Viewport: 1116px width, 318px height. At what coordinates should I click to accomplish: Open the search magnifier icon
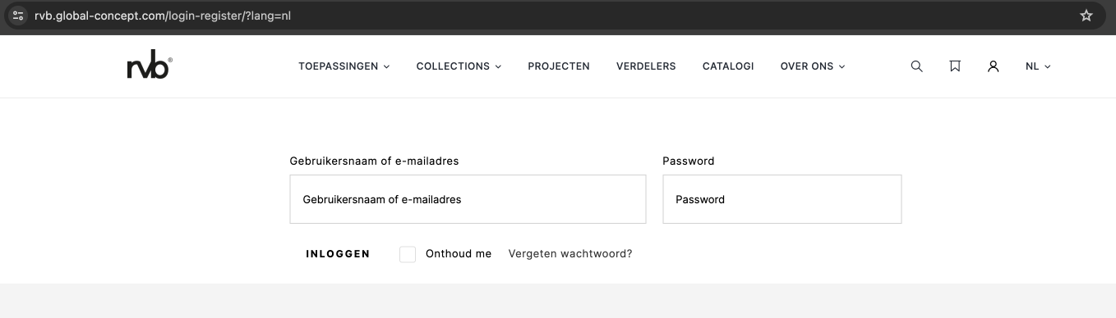(917, 66)
